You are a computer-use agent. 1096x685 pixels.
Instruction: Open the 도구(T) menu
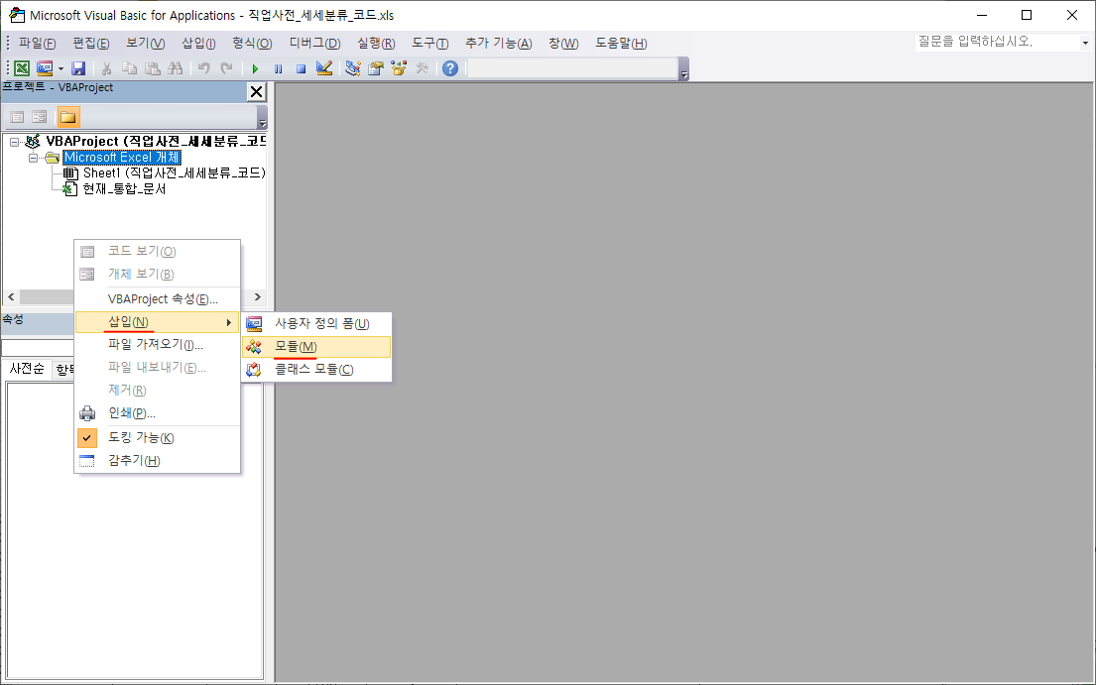(429, 44)
